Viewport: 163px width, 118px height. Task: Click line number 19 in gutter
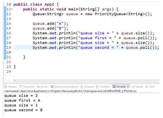9,48
